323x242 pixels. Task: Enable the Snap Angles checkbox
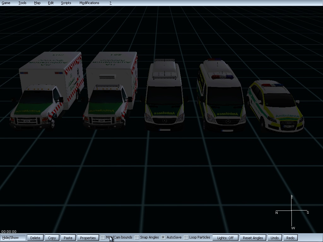pos(137,238)
